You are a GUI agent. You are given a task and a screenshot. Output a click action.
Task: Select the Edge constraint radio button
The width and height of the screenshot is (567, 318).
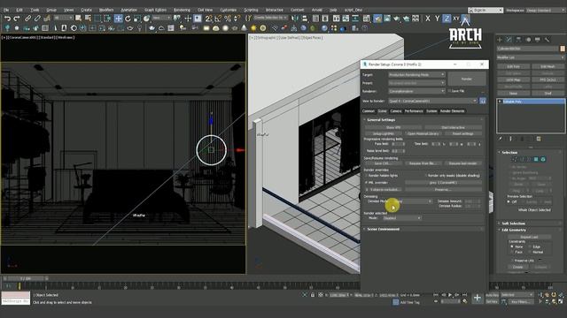click(530, 246)
